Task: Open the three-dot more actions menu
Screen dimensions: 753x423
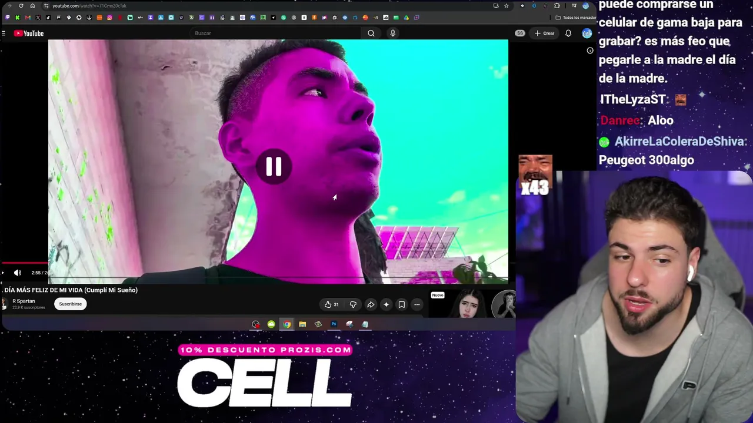Action: 417,304
